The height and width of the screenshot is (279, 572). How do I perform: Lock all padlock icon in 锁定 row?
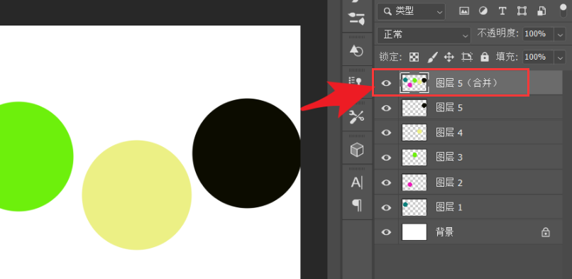[485, 57]
